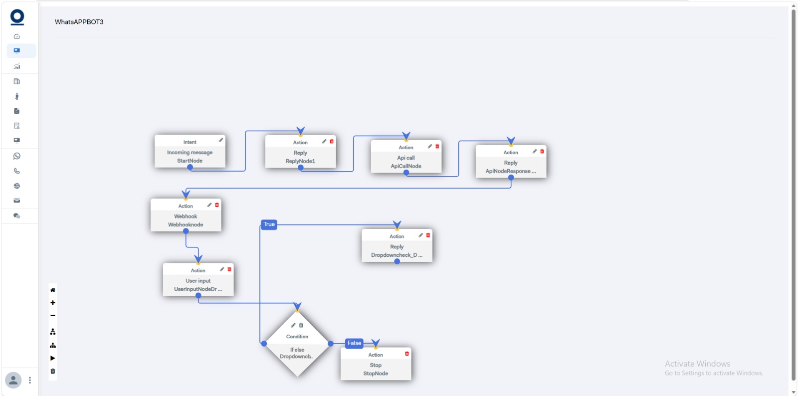Click the If else condition diamond label
Screen dimensions: 798x396
pos(297,350)
